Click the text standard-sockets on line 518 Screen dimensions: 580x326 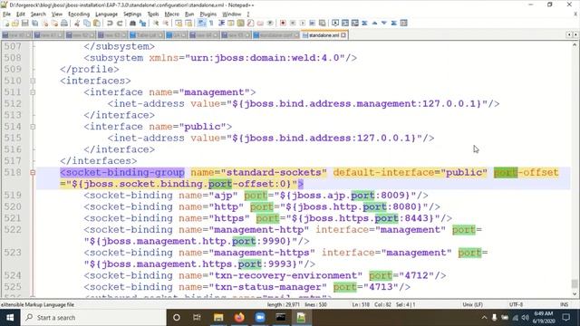274,172
